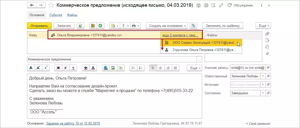300x128 pixels.
Task: Toggle bold Ж formatting
Action: [x=58, y=68]
